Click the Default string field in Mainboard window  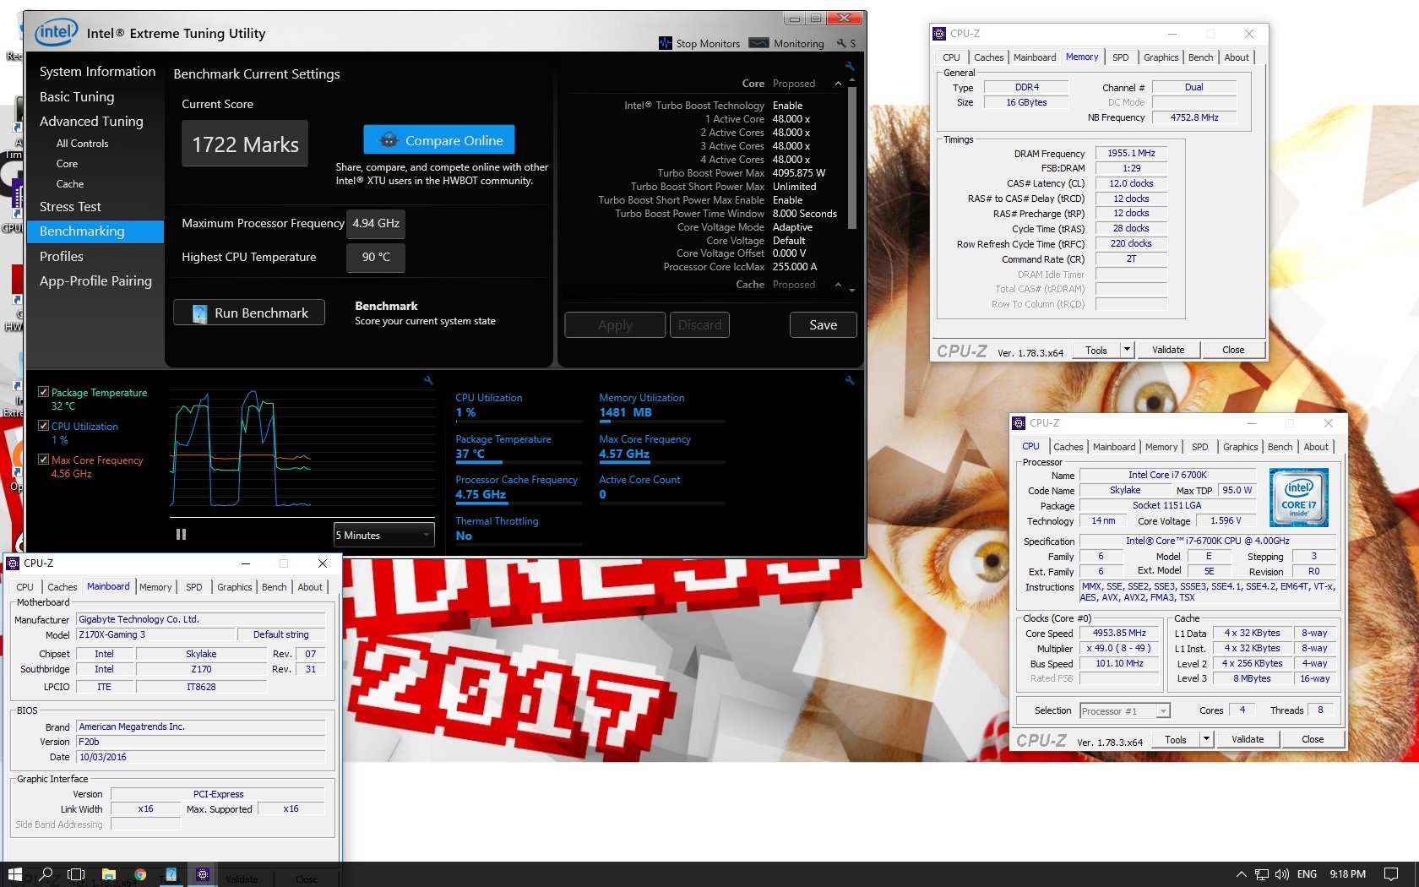281,634
